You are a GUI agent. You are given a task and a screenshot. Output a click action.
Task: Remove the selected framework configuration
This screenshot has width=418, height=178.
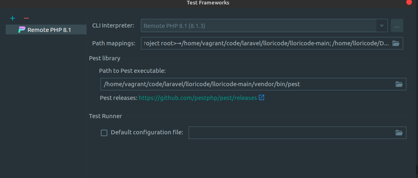click(26, 18)
